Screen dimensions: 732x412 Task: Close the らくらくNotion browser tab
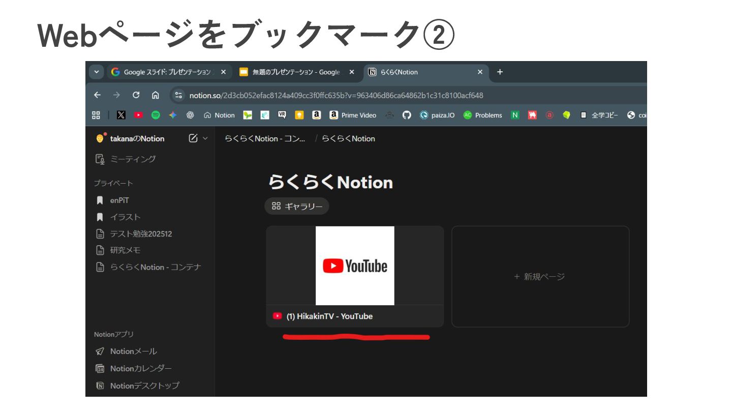[480, 72]
